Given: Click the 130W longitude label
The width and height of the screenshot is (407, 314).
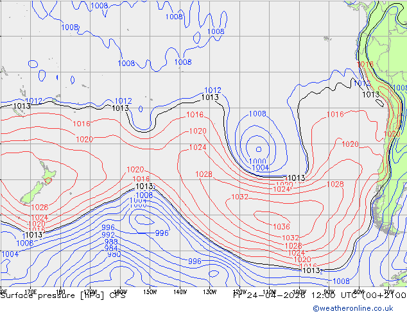Looking at the screenshot, I should [210, 292].
